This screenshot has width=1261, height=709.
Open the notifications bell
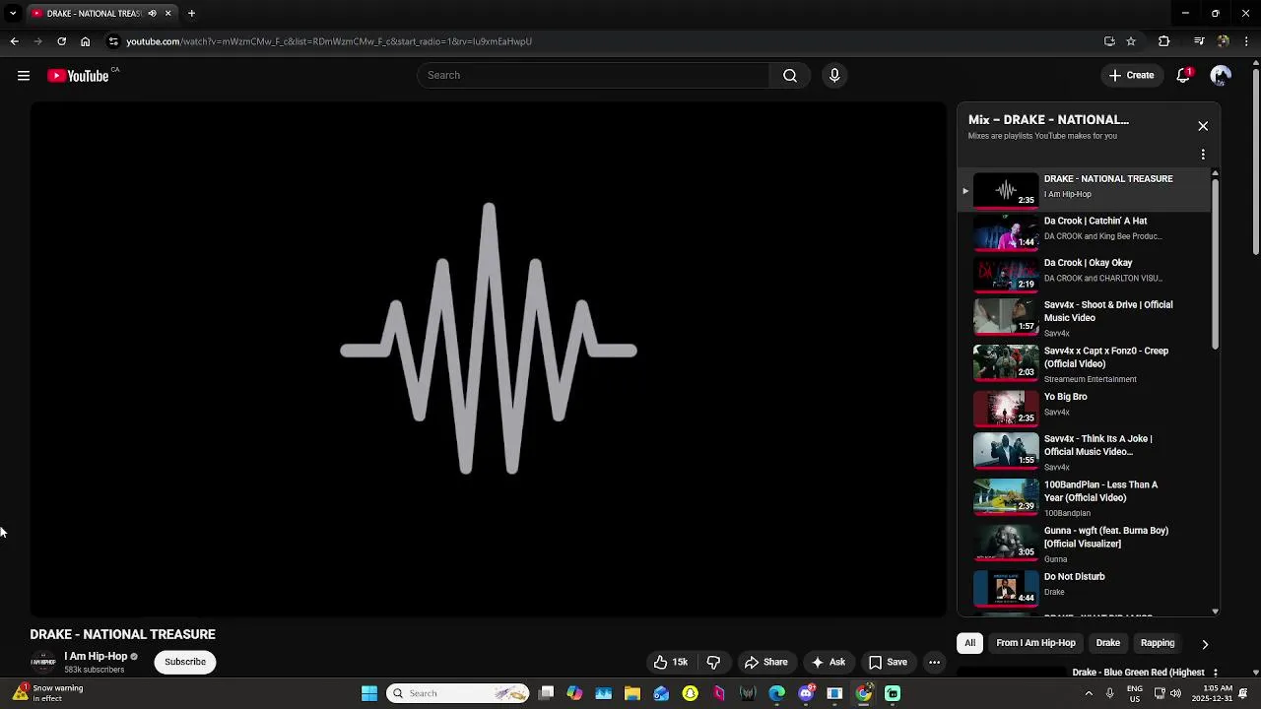(x=1184, y=76)
